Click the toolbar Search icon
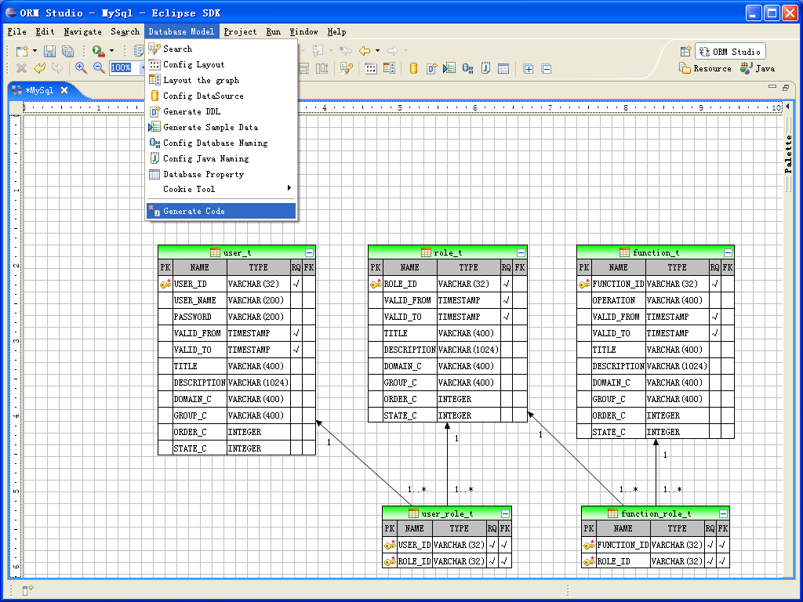The width and height of the screenshot is (803, 602). pyautogui.click(x=346, y=68)
